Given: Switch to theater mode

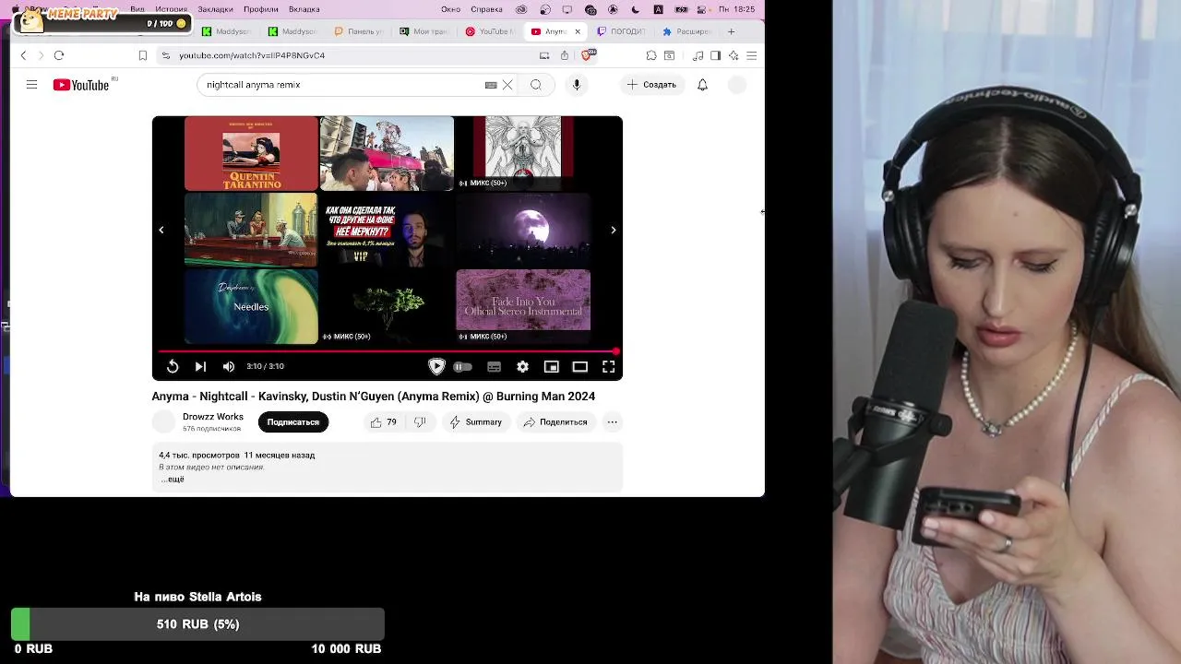Looking at the screenshot, I should point(580,366).
